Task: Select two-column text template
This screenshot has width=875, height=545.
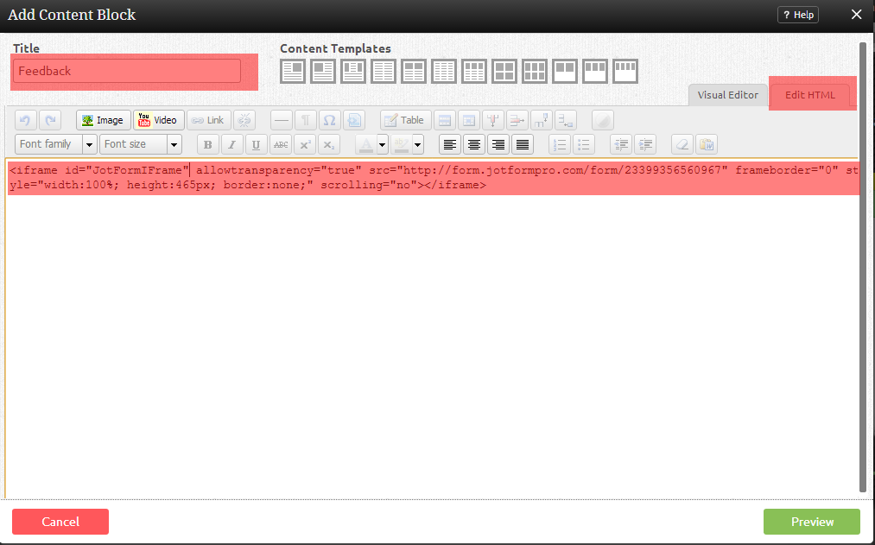Action: tap(383, 72)
